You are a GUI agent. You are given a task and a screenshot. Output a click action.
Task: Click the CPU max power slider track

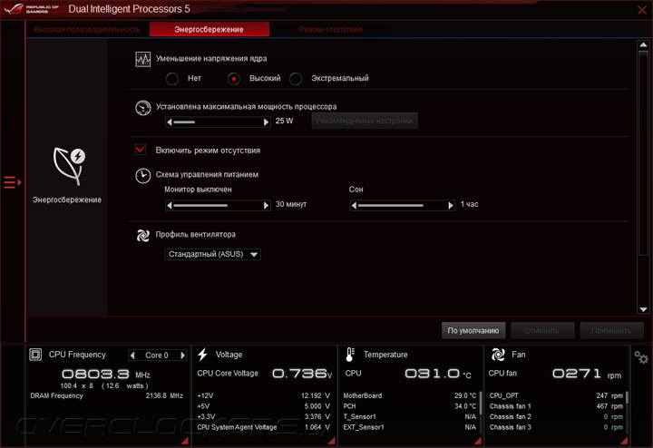(218, 122)
